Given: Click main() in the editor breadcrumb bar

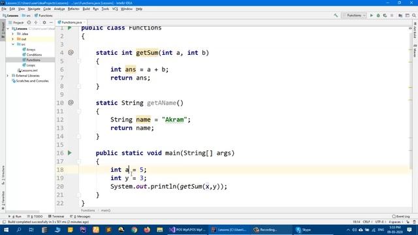Looking at the screenshot, I should (x=106, y=210).
